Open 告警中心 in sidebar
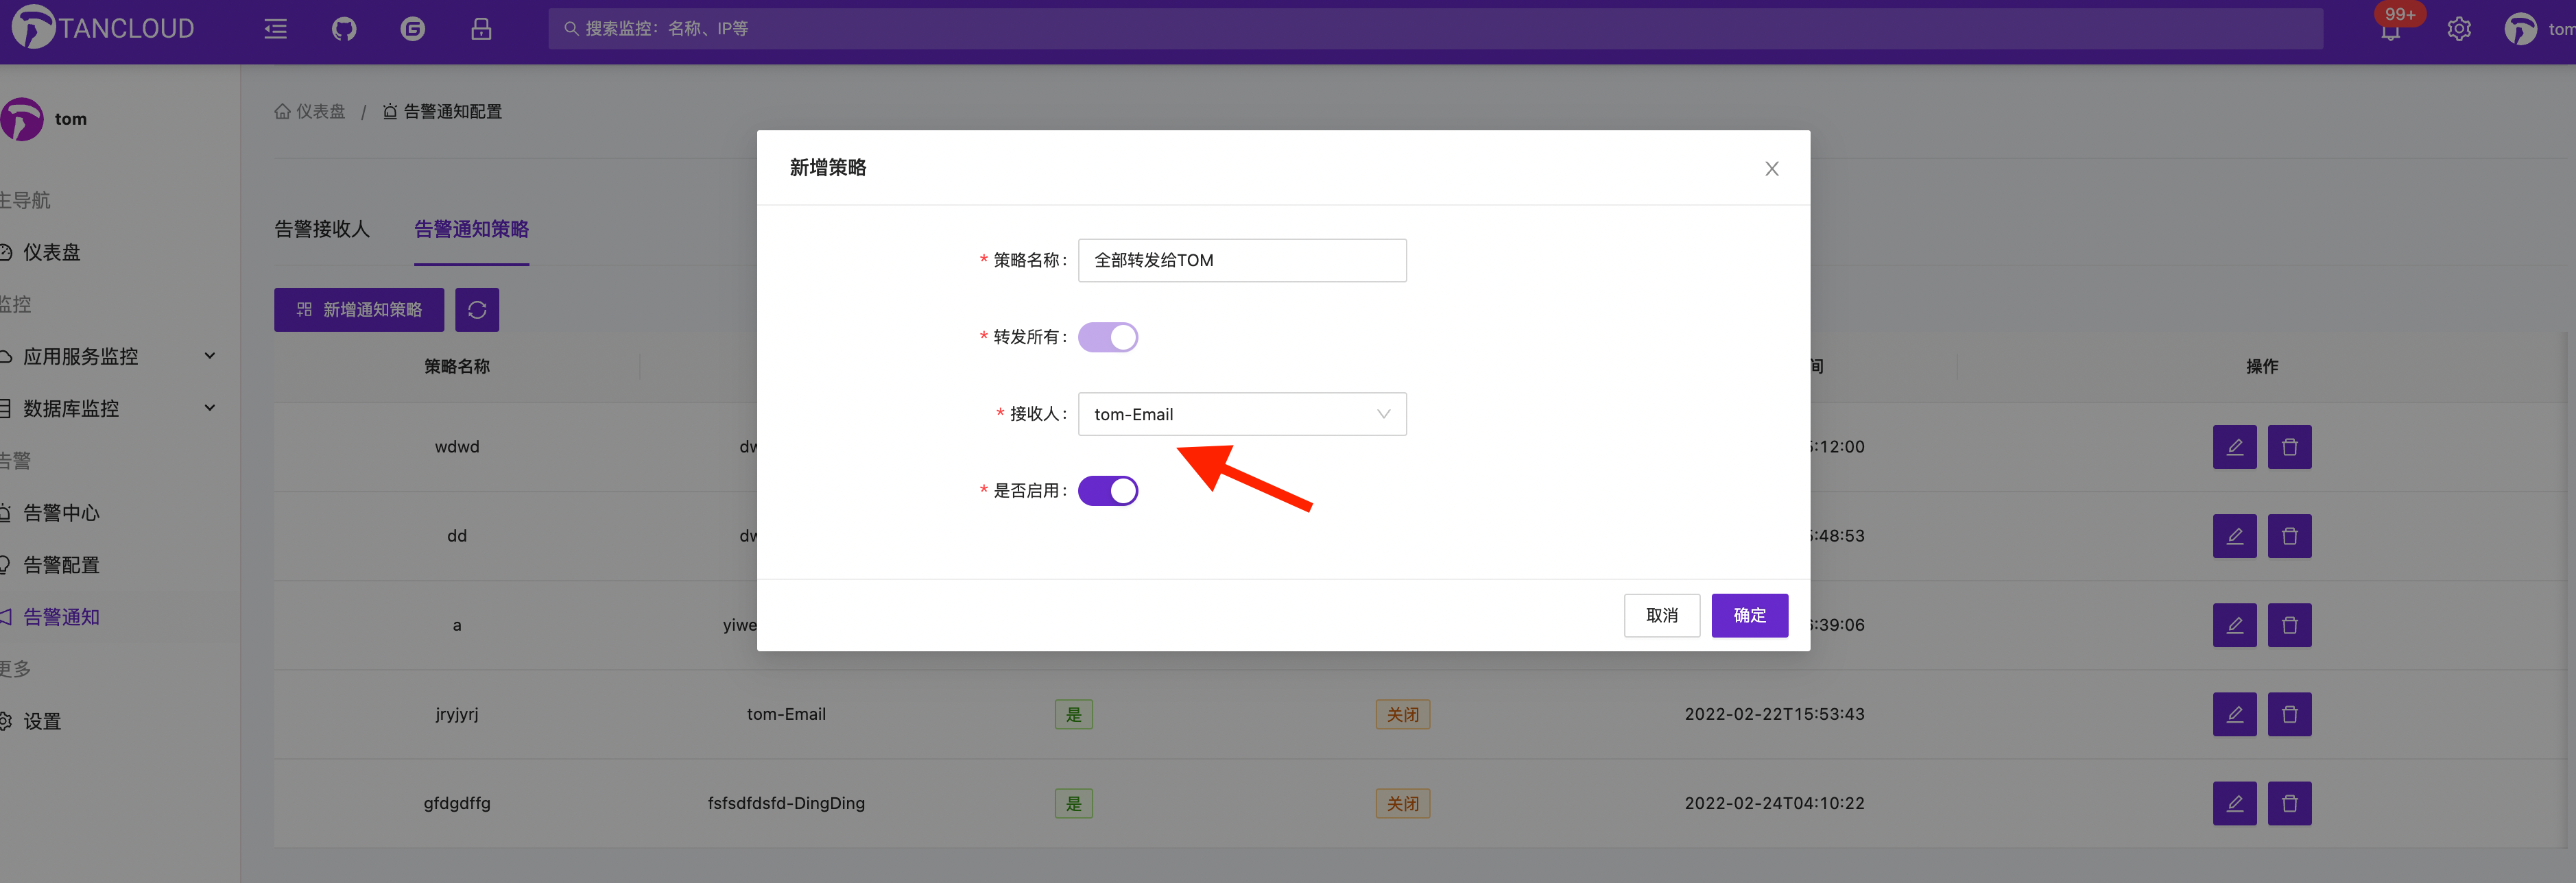2576x883 pixels. (x=61, y=513)
